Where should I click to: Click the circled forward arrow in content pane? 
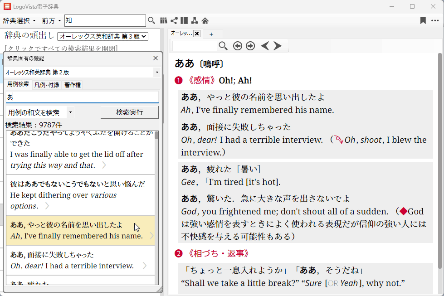point(250,46)
